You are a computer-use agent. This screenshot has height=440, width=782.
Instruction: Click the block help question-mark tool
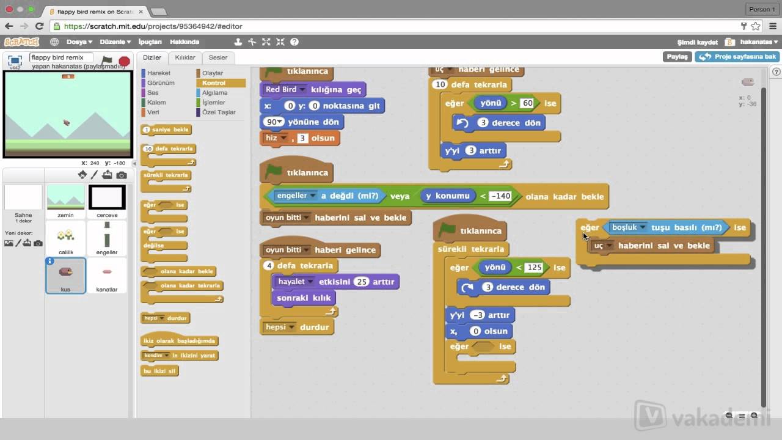click(x=294, y=42)
